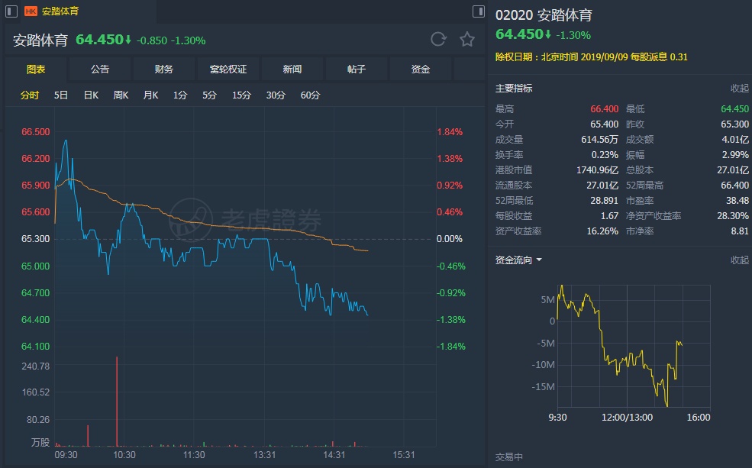752x468 pixels.
Task: Select the 安踏体育 stock tab at top
Action: 60,11
